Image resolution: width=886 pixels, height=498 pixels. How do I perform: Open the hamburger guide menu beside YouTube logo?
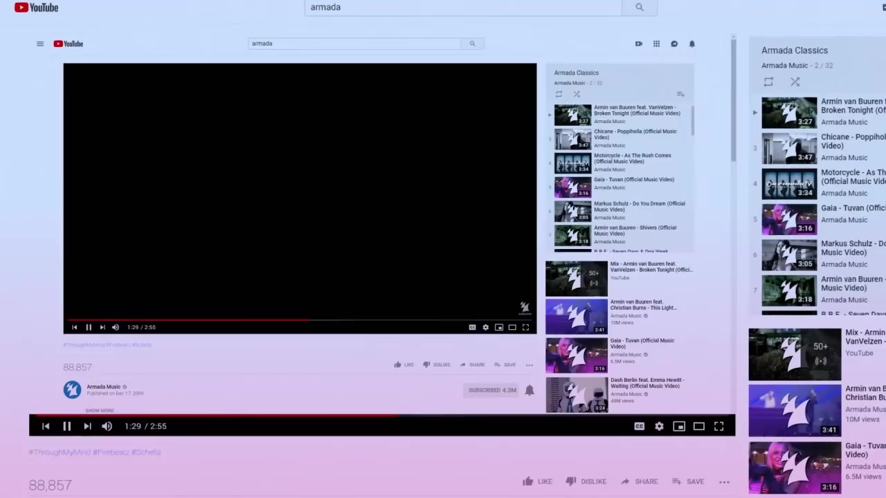40,44
